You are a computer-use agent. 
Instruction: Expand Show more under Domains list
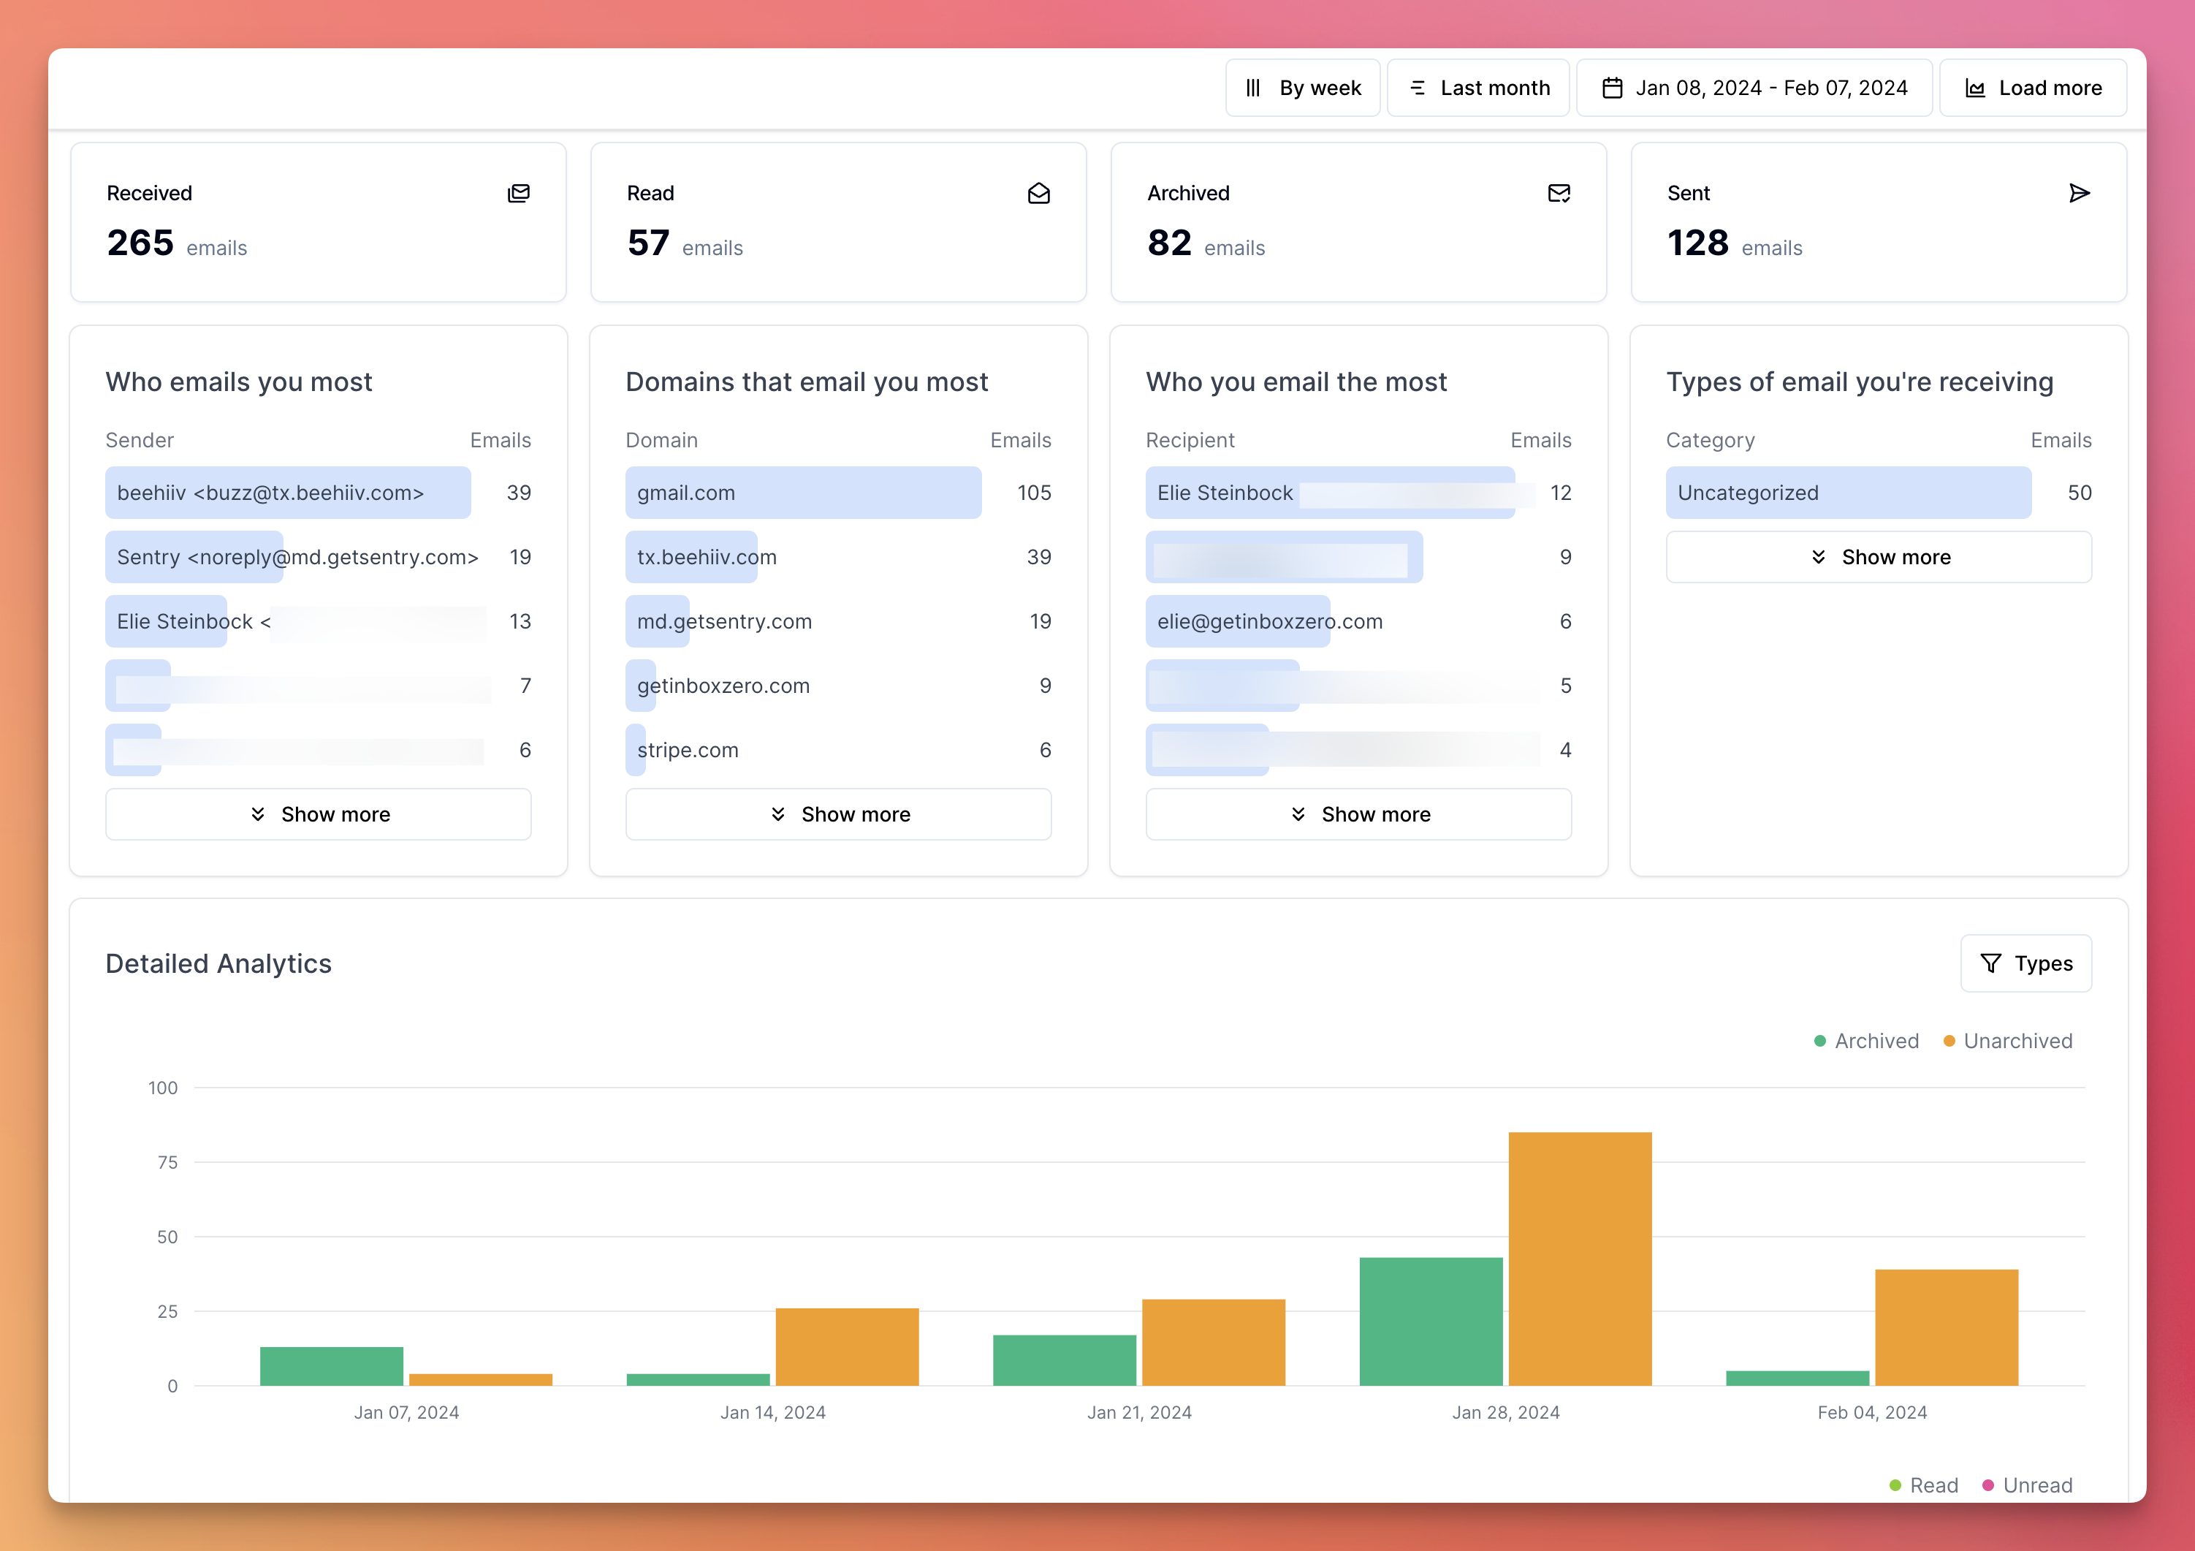coord(838,814)
